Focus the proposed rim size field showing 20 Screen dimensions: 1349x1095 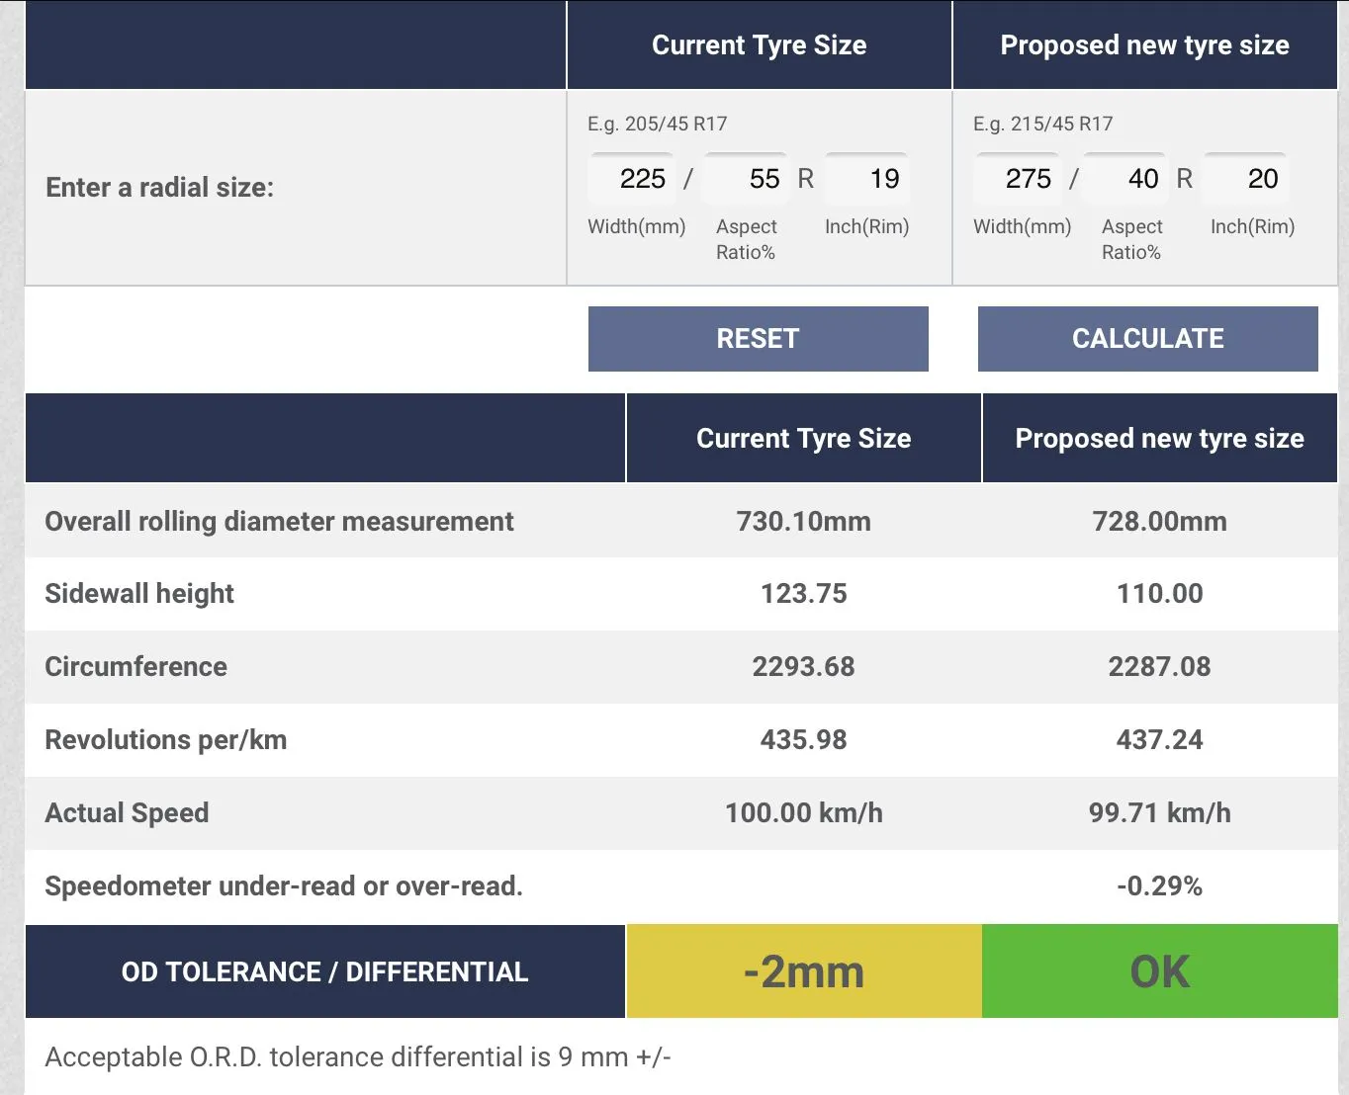[1247, 179]
